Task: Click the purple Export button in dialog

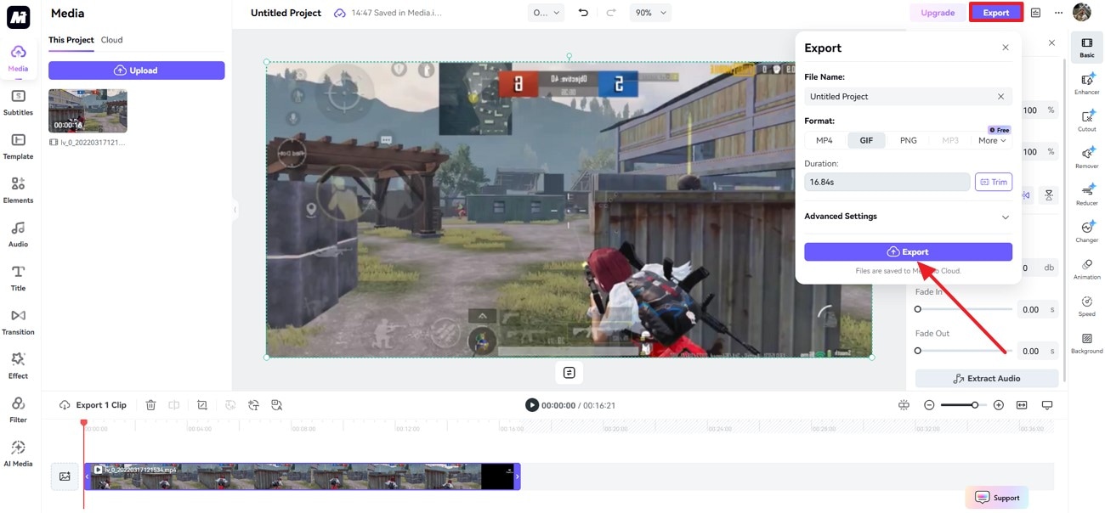Action: click(x=909, y=252)
